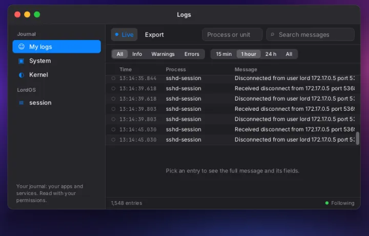Screen dimensions: 369x236
Task: Focus the Search messages field
Action: coord(311,34)
